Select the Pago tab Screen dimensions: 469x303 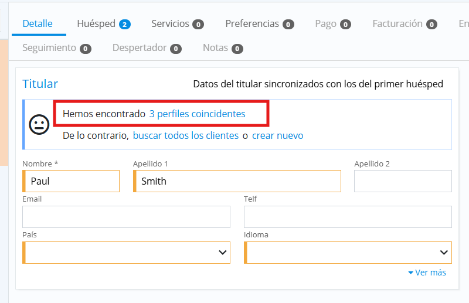click(332, 24)
